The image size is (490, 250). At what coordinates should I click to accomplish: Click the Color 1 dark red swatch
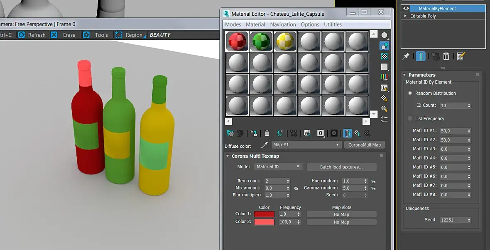[x=264, y=214]
